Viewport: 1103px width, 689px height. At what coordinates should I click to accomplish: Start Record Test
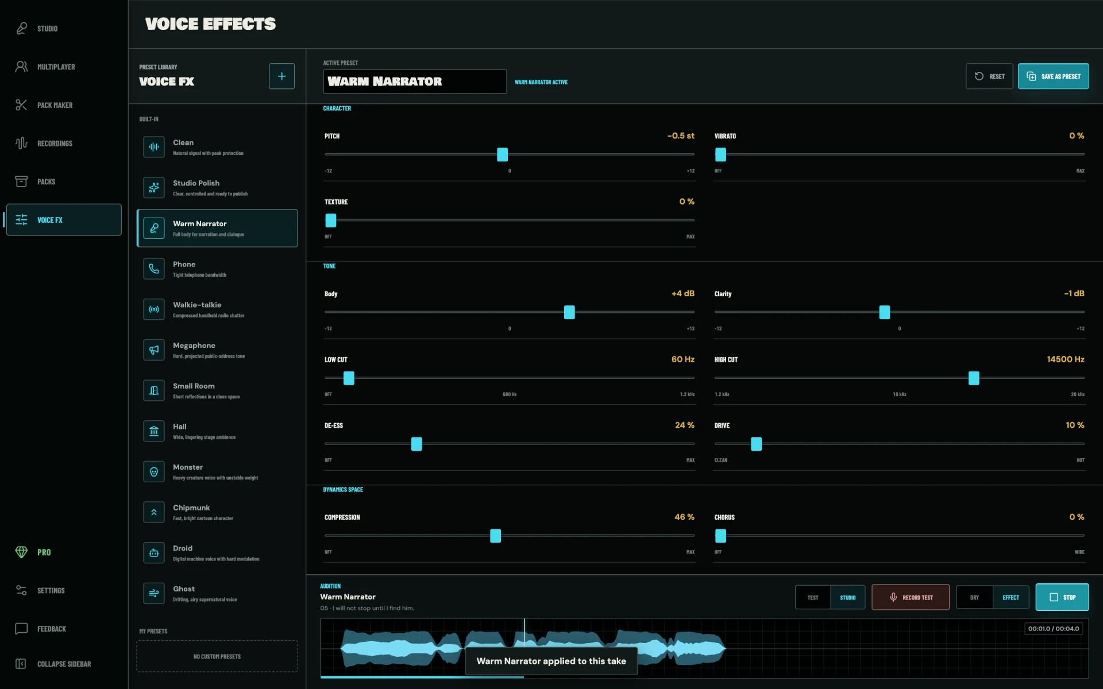[911, 598]
